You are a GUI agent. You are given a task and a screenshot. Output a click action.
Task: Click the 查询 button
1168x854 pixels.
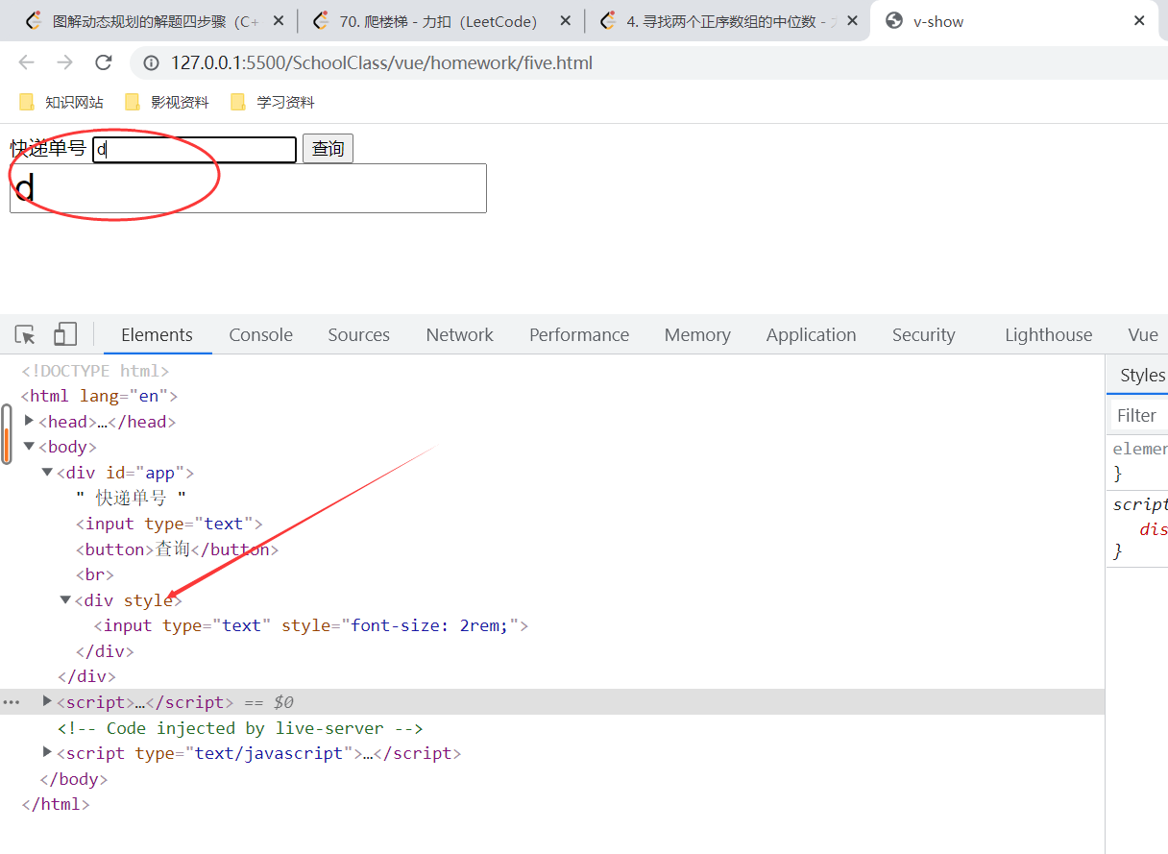(x=328, y=148)
